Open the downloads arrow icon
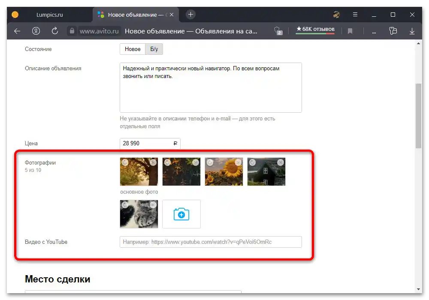The height and width of the screenshot is (300, 429). pos(412,31)
